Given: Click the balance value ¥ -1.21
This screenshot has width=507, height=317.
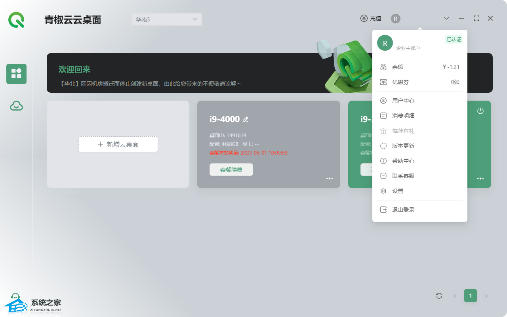Looking at the screenshot, I should pos(451,67).
